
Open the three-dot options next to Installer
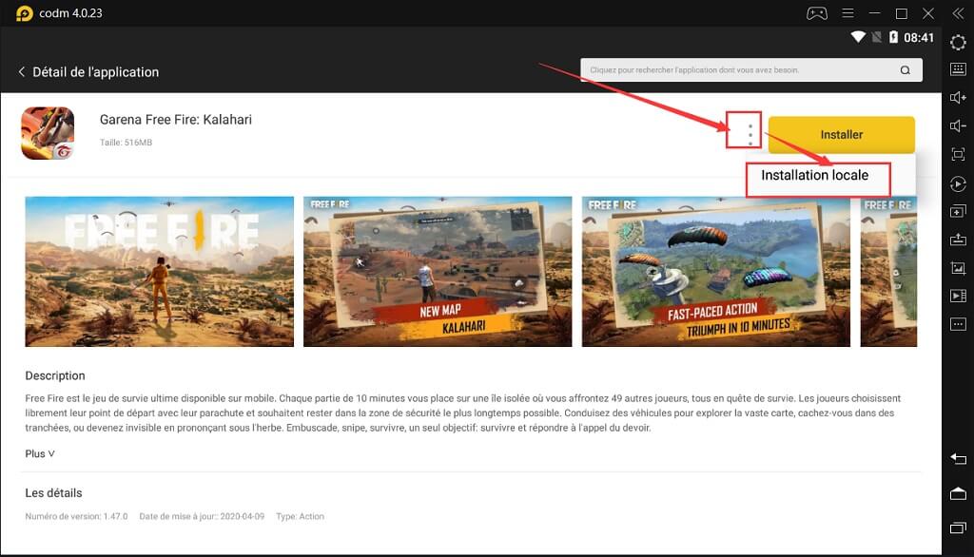[750, 135]
